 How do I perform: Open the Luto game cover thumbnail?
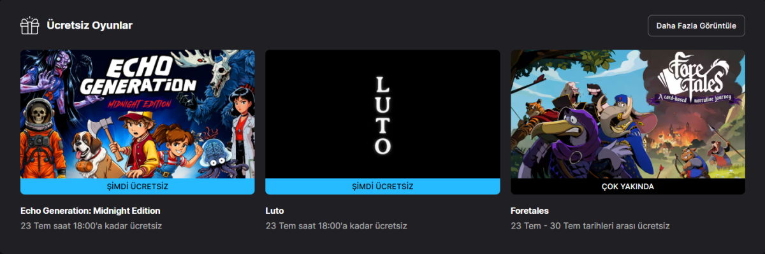pos(382,115)
